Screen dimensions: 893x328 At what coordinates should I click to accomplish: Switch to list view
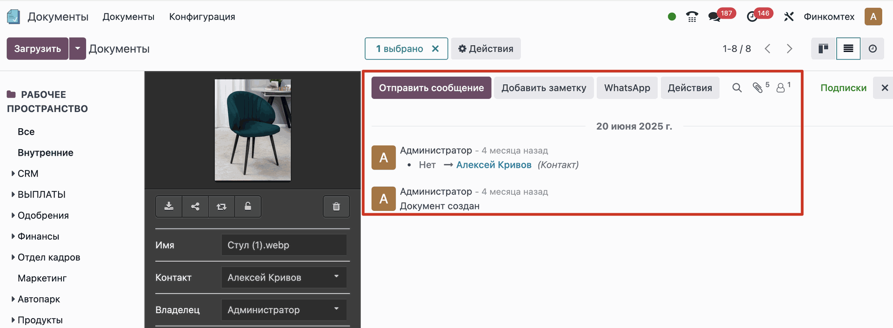848,49
